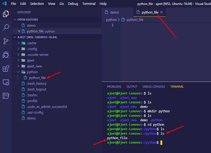Expand the ajeet_new folder
Viewport: 211px width, 153px height.
pos(18,66)
